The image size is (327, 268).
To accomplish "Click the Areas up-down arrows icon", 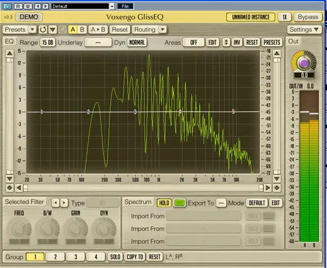I will pos(226,42).
